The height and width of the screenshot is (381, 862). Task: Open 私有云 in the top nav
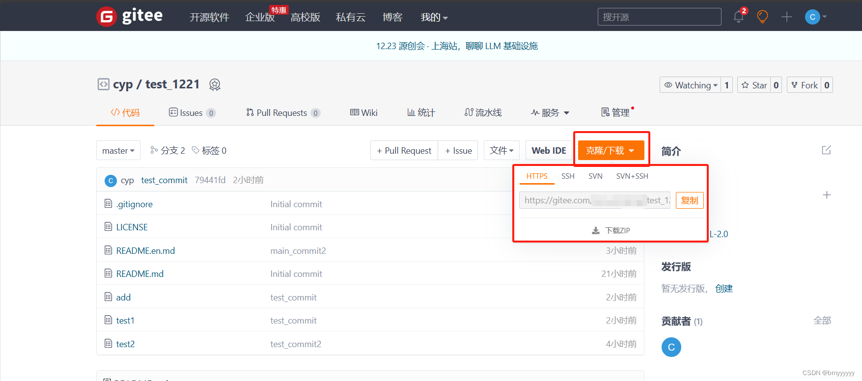point(351,17)
